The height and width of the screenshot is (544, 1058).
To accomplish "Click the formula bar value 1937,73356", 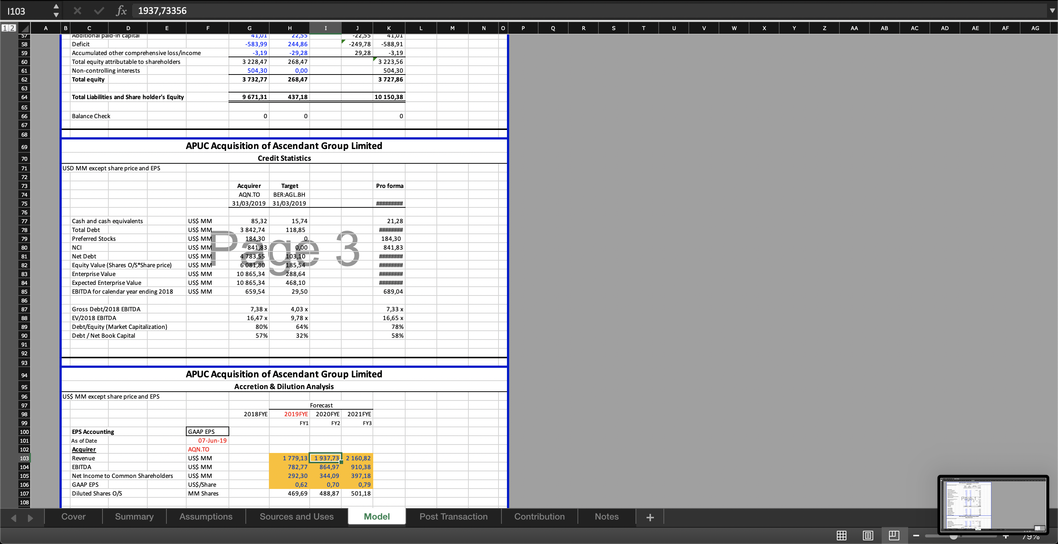I will (162, 11).
